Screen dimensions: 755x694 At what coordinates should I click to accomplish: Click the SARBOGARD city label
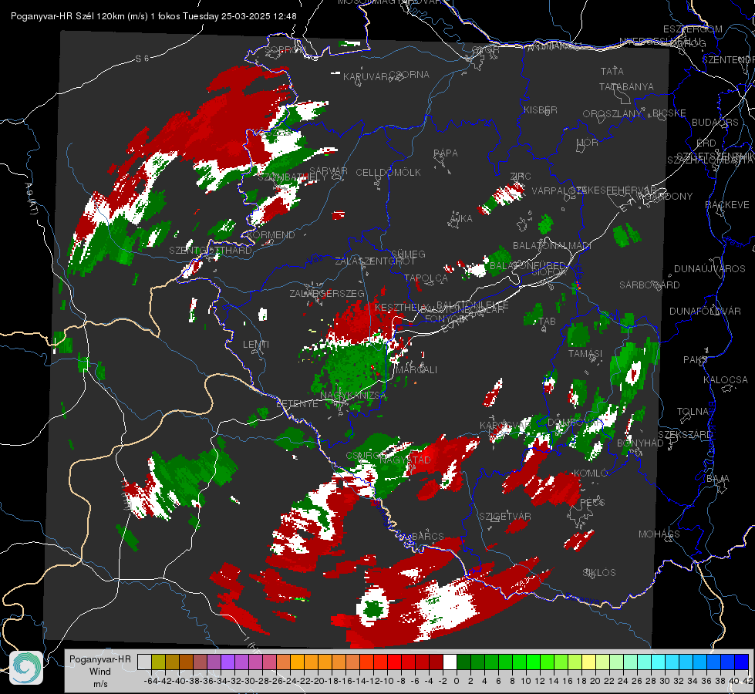point(649,285)
